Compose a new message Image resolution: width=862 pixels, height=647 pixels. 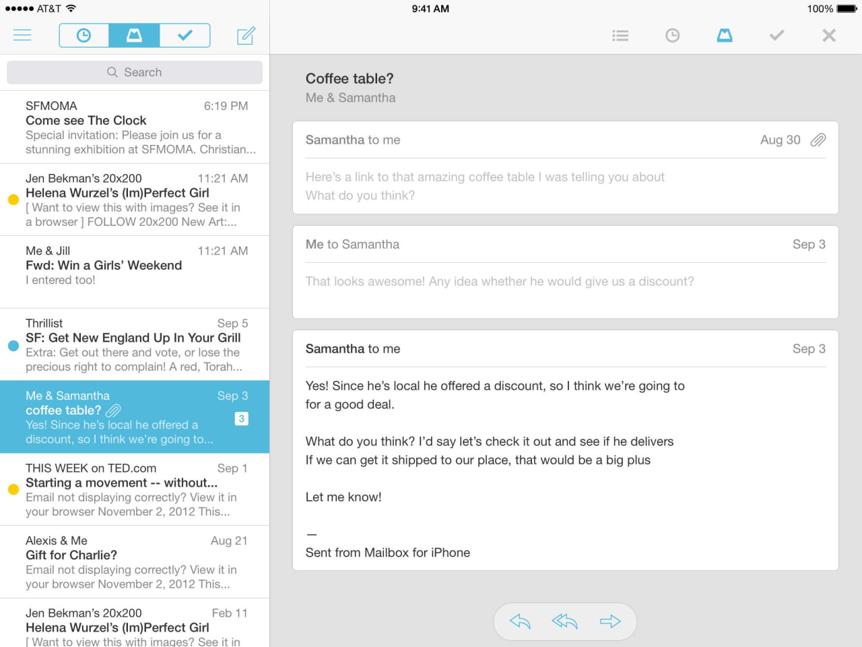(x=246, y=35)
